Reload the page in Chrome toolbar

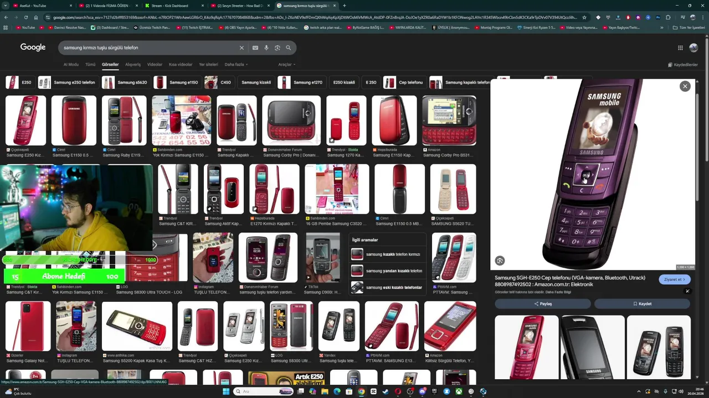pyautogui.click(x=25, y=17)
